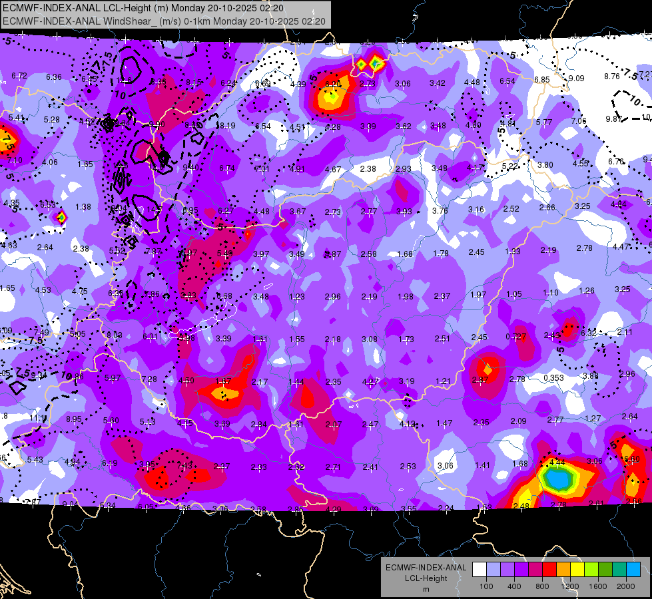Click the WindShear 0-1km title line
The height and width of the screenshot is (599, 652).
(x=164, y=21)
